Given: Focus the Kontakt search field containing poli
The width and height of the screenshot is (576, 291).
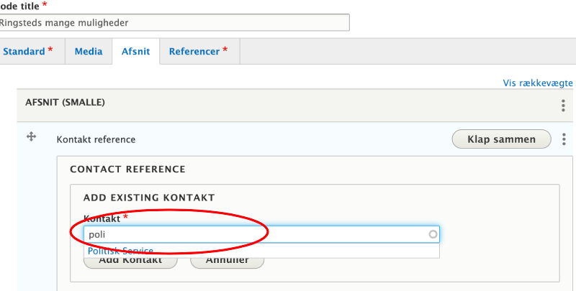Looking at the screenshot, I should pyautogui.click(x=252, y=234).
